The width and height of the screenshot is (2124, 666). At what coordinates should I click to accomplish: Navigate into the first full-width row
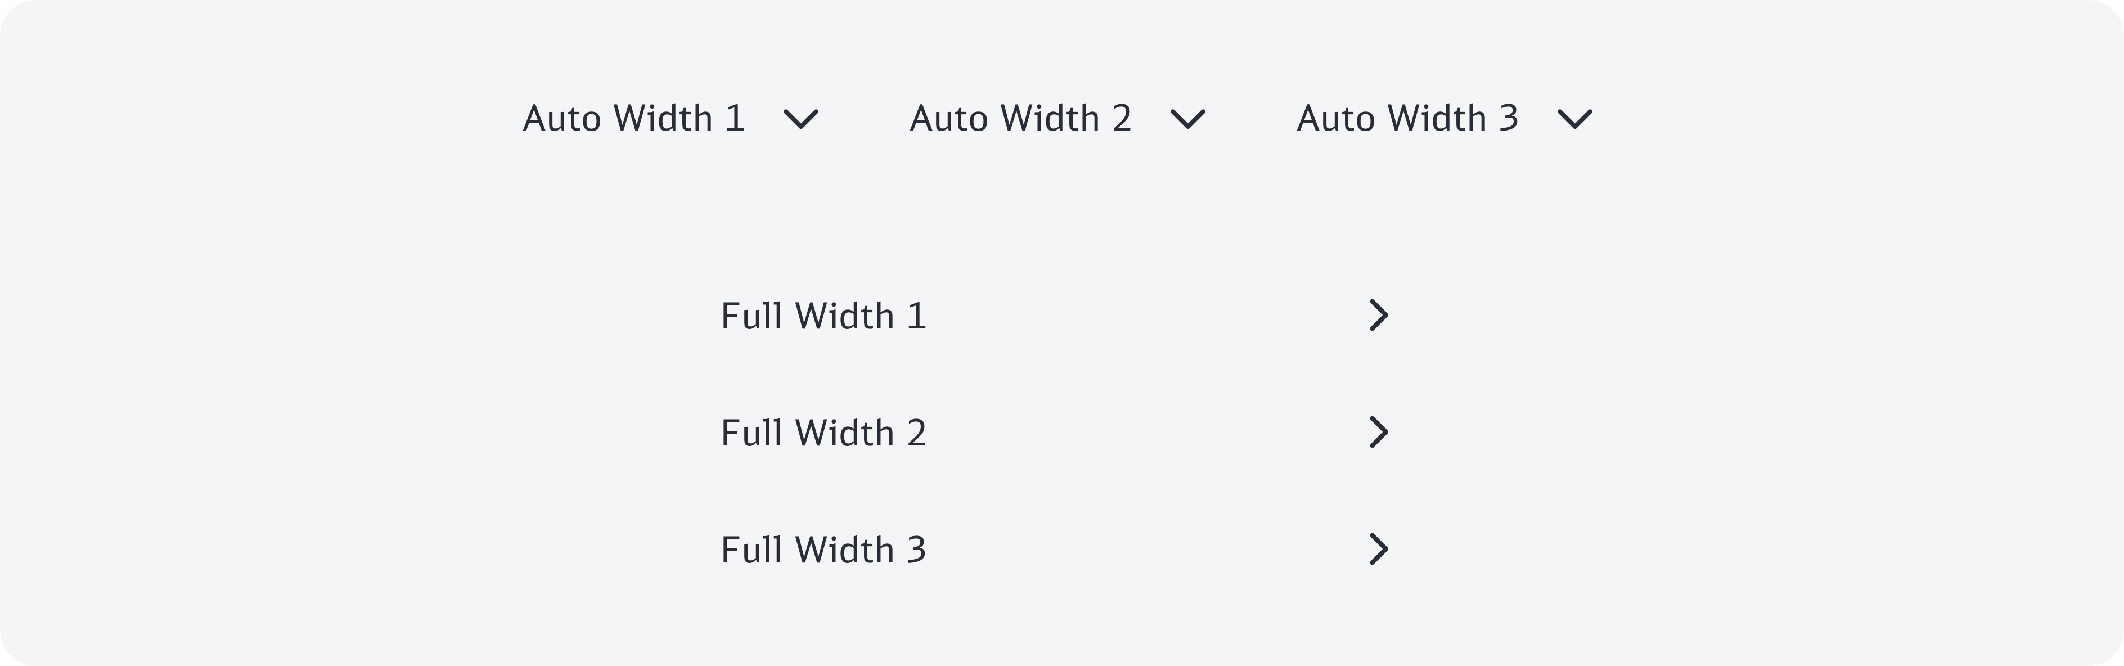tap(1055, 317)
